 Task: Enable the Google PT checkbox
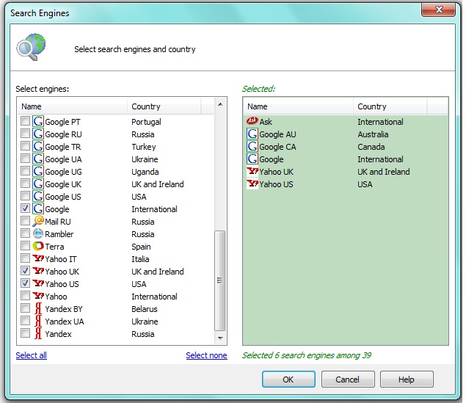(25, 121)
